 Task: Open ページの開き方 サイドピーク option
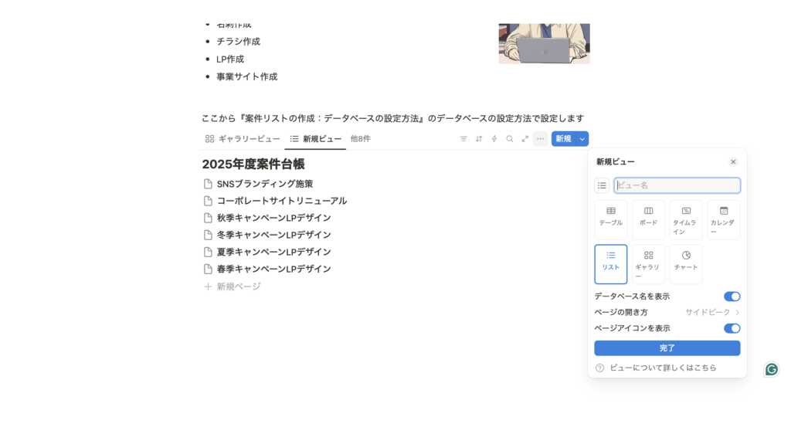click(711, 312)
